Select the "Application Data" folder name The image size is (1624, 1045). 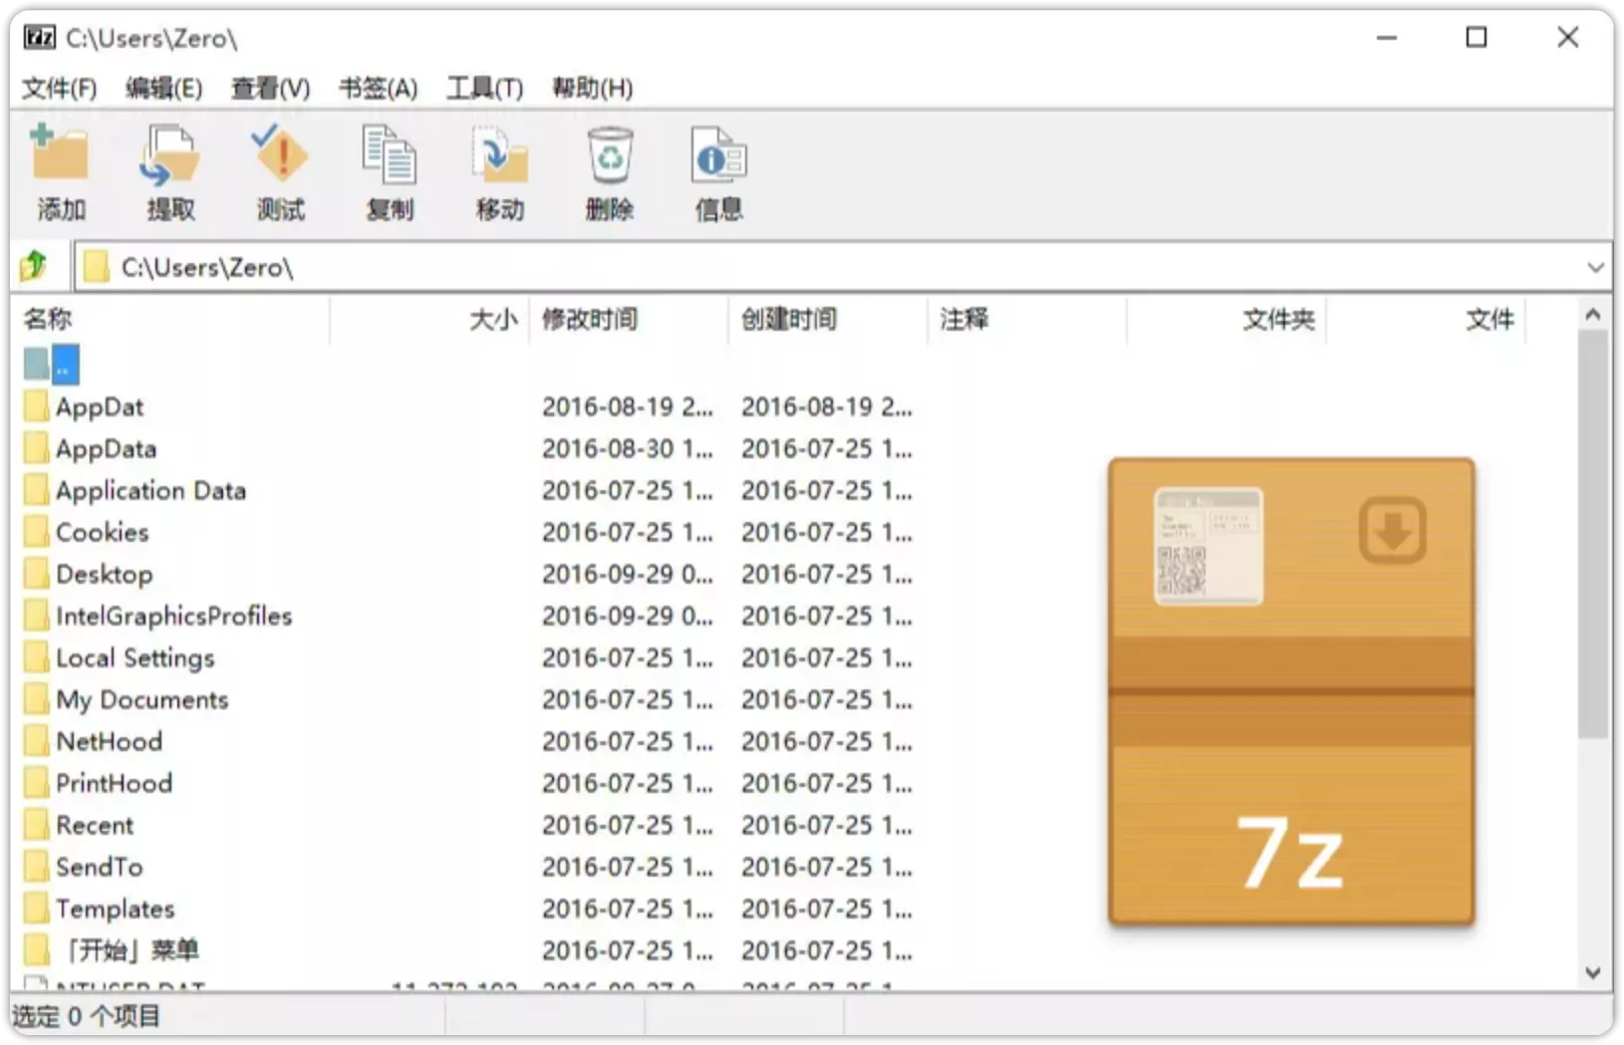coord(150,490)
